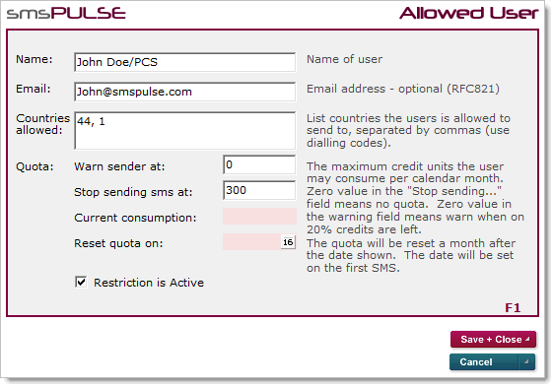This screenshot has width=554, height=387.
Task: Expand the Cancel button arrow
Action: [x=526, y=362]
